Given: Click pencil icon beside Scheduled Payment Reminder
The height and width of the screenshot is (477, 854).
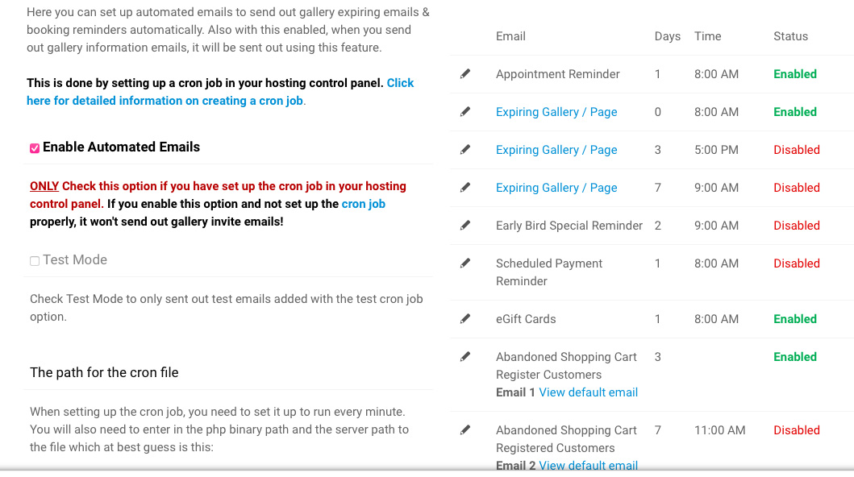Looking at the screenshot, I should pyautogui.click(x=465, y=263).
